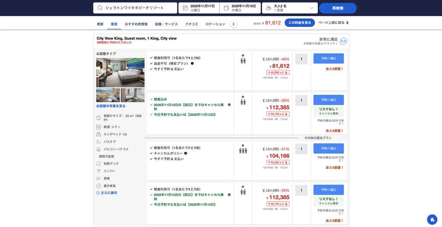This screenshot has height=227, width=442.
Task: Click check-out date 2026年11月19日
Action: 243,6
